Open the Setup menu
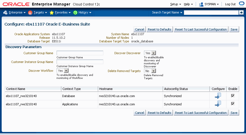Image resolution: width=246 pixels, height=135 pixels. click(176, 4)
